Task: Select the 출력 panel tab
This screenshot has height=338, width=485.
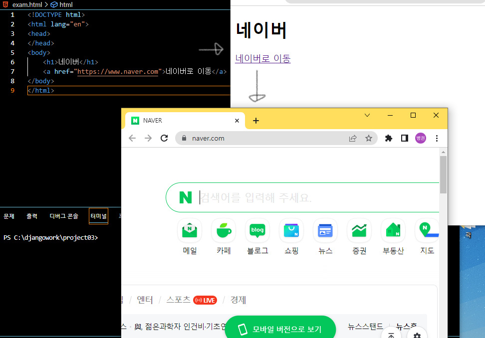Action: click(32, 216)
